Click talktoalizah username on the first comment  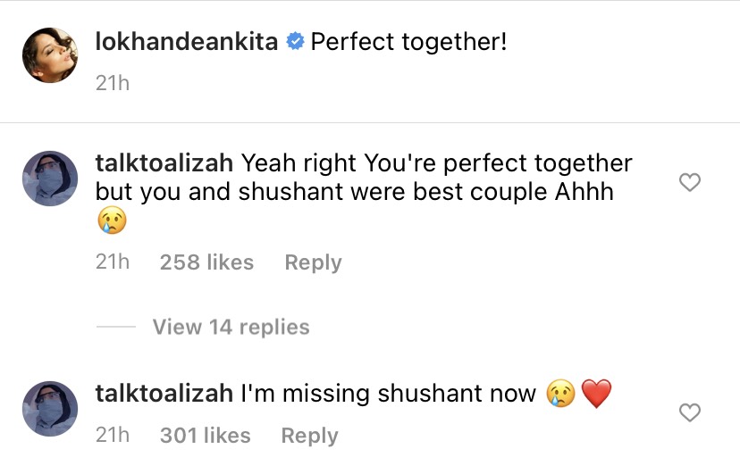coord(164,163)
